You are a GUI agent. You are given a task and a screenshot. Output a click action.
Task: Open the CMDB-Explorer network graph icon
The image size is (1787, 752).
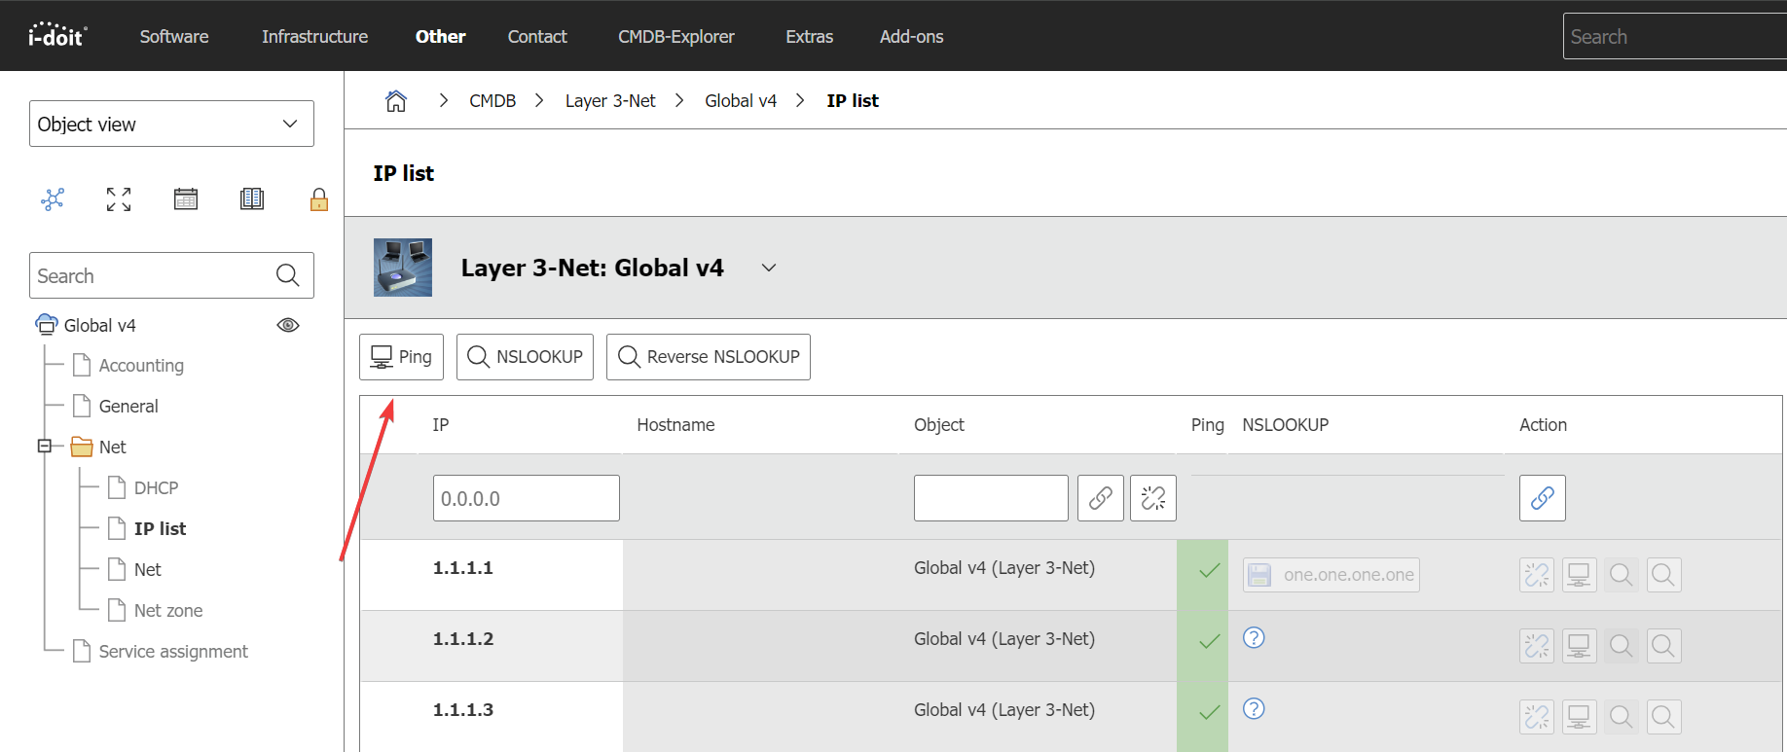coord(53,199)
